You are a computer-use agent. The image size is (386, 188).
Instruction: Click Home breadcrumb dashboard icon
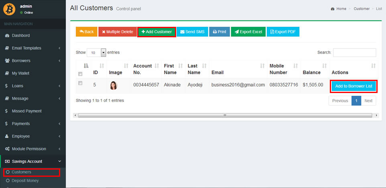[x=333, y=9]
